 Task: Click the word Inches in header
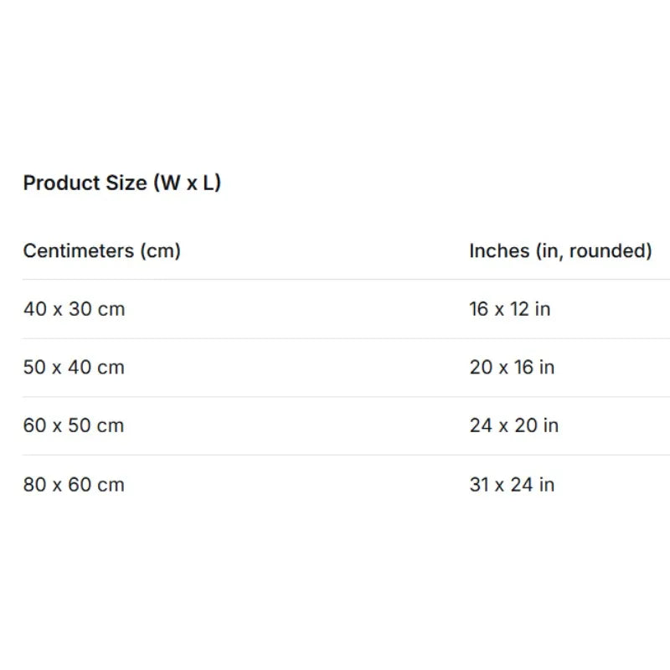tap(498, 250)
